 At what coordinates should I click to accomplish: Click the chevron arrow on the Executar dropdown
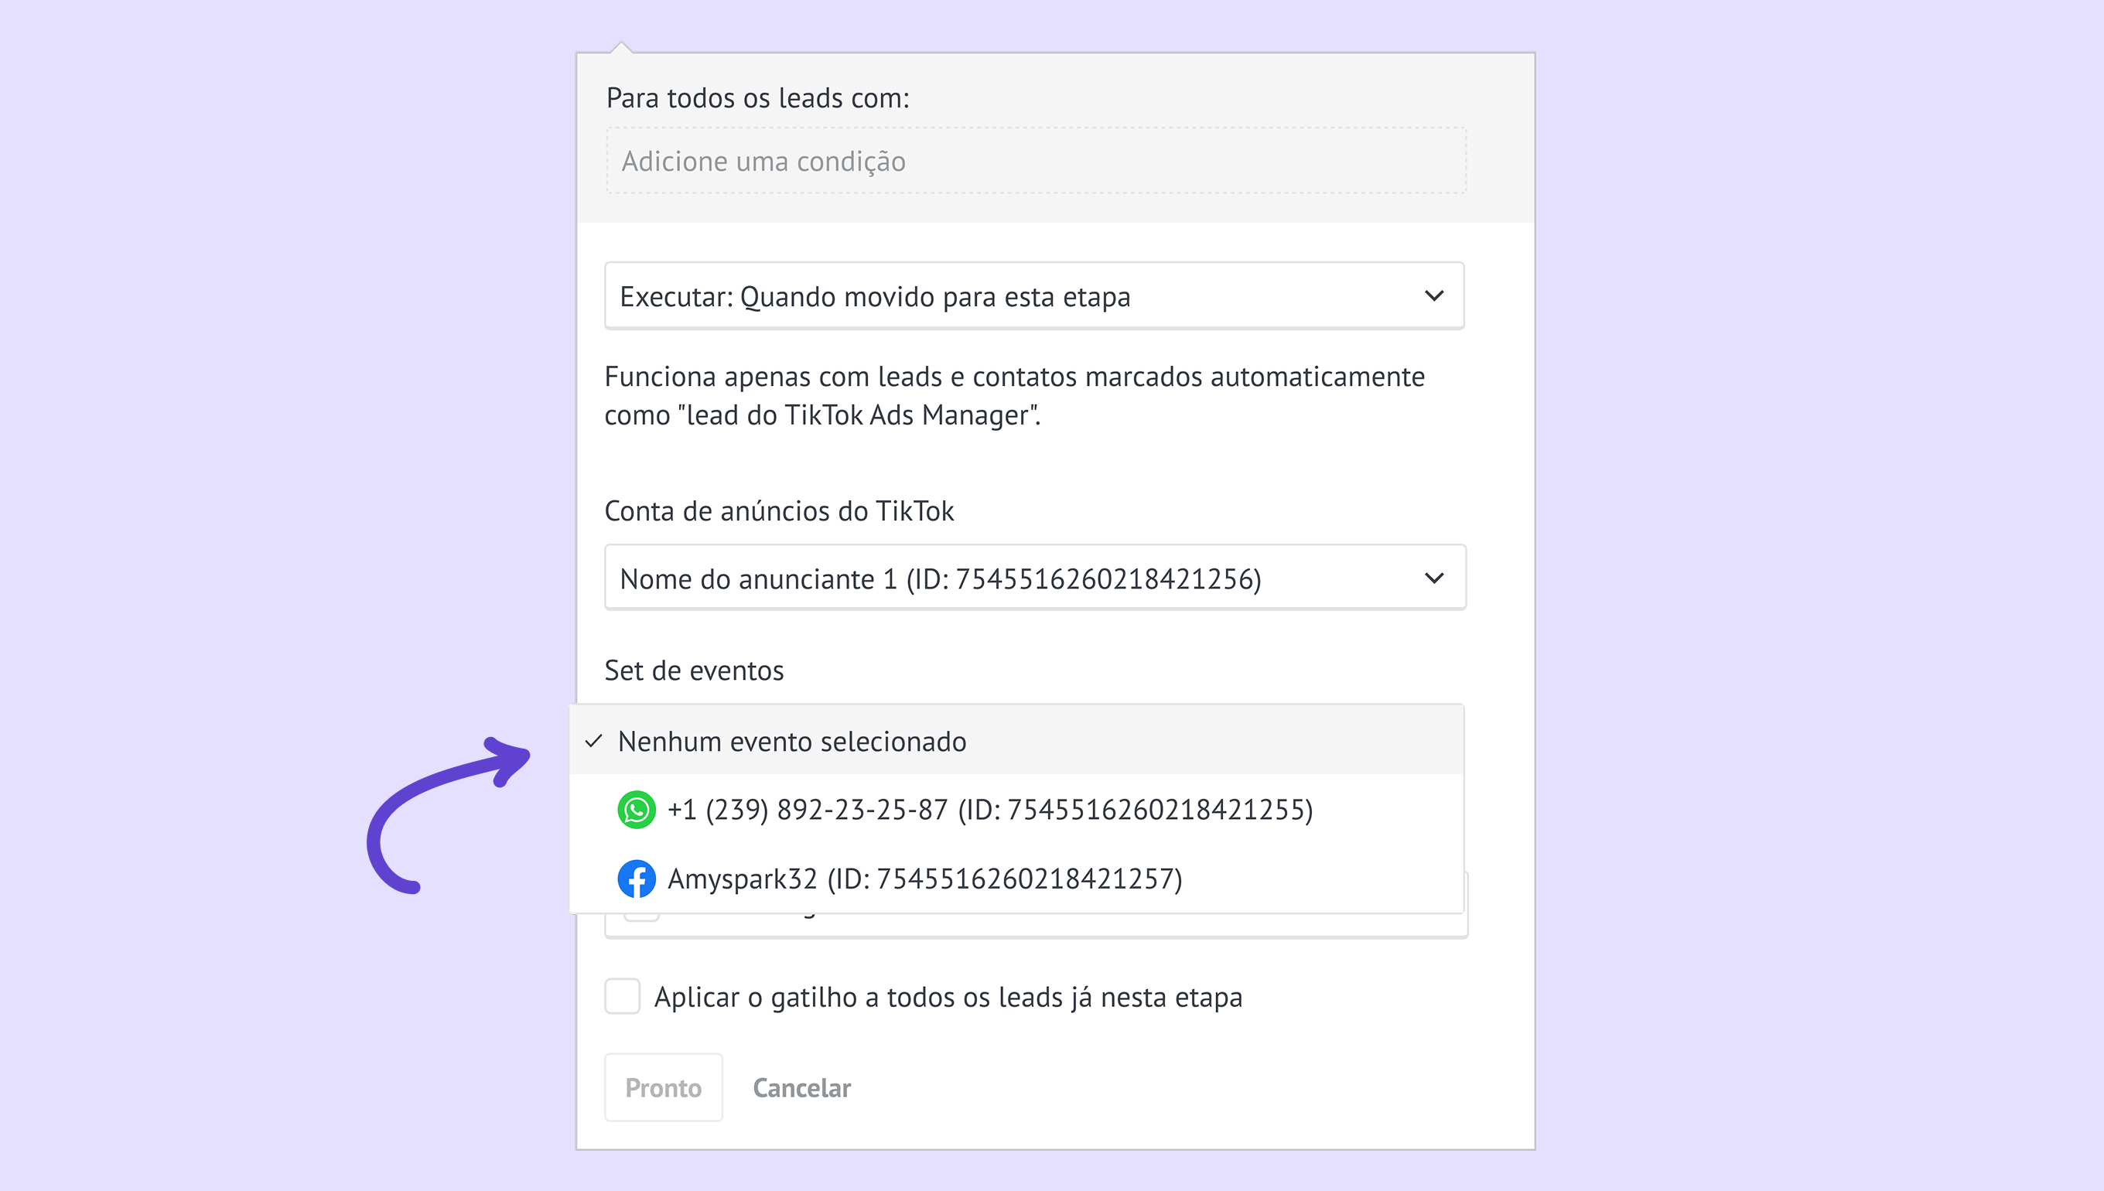coord(1433,296)
